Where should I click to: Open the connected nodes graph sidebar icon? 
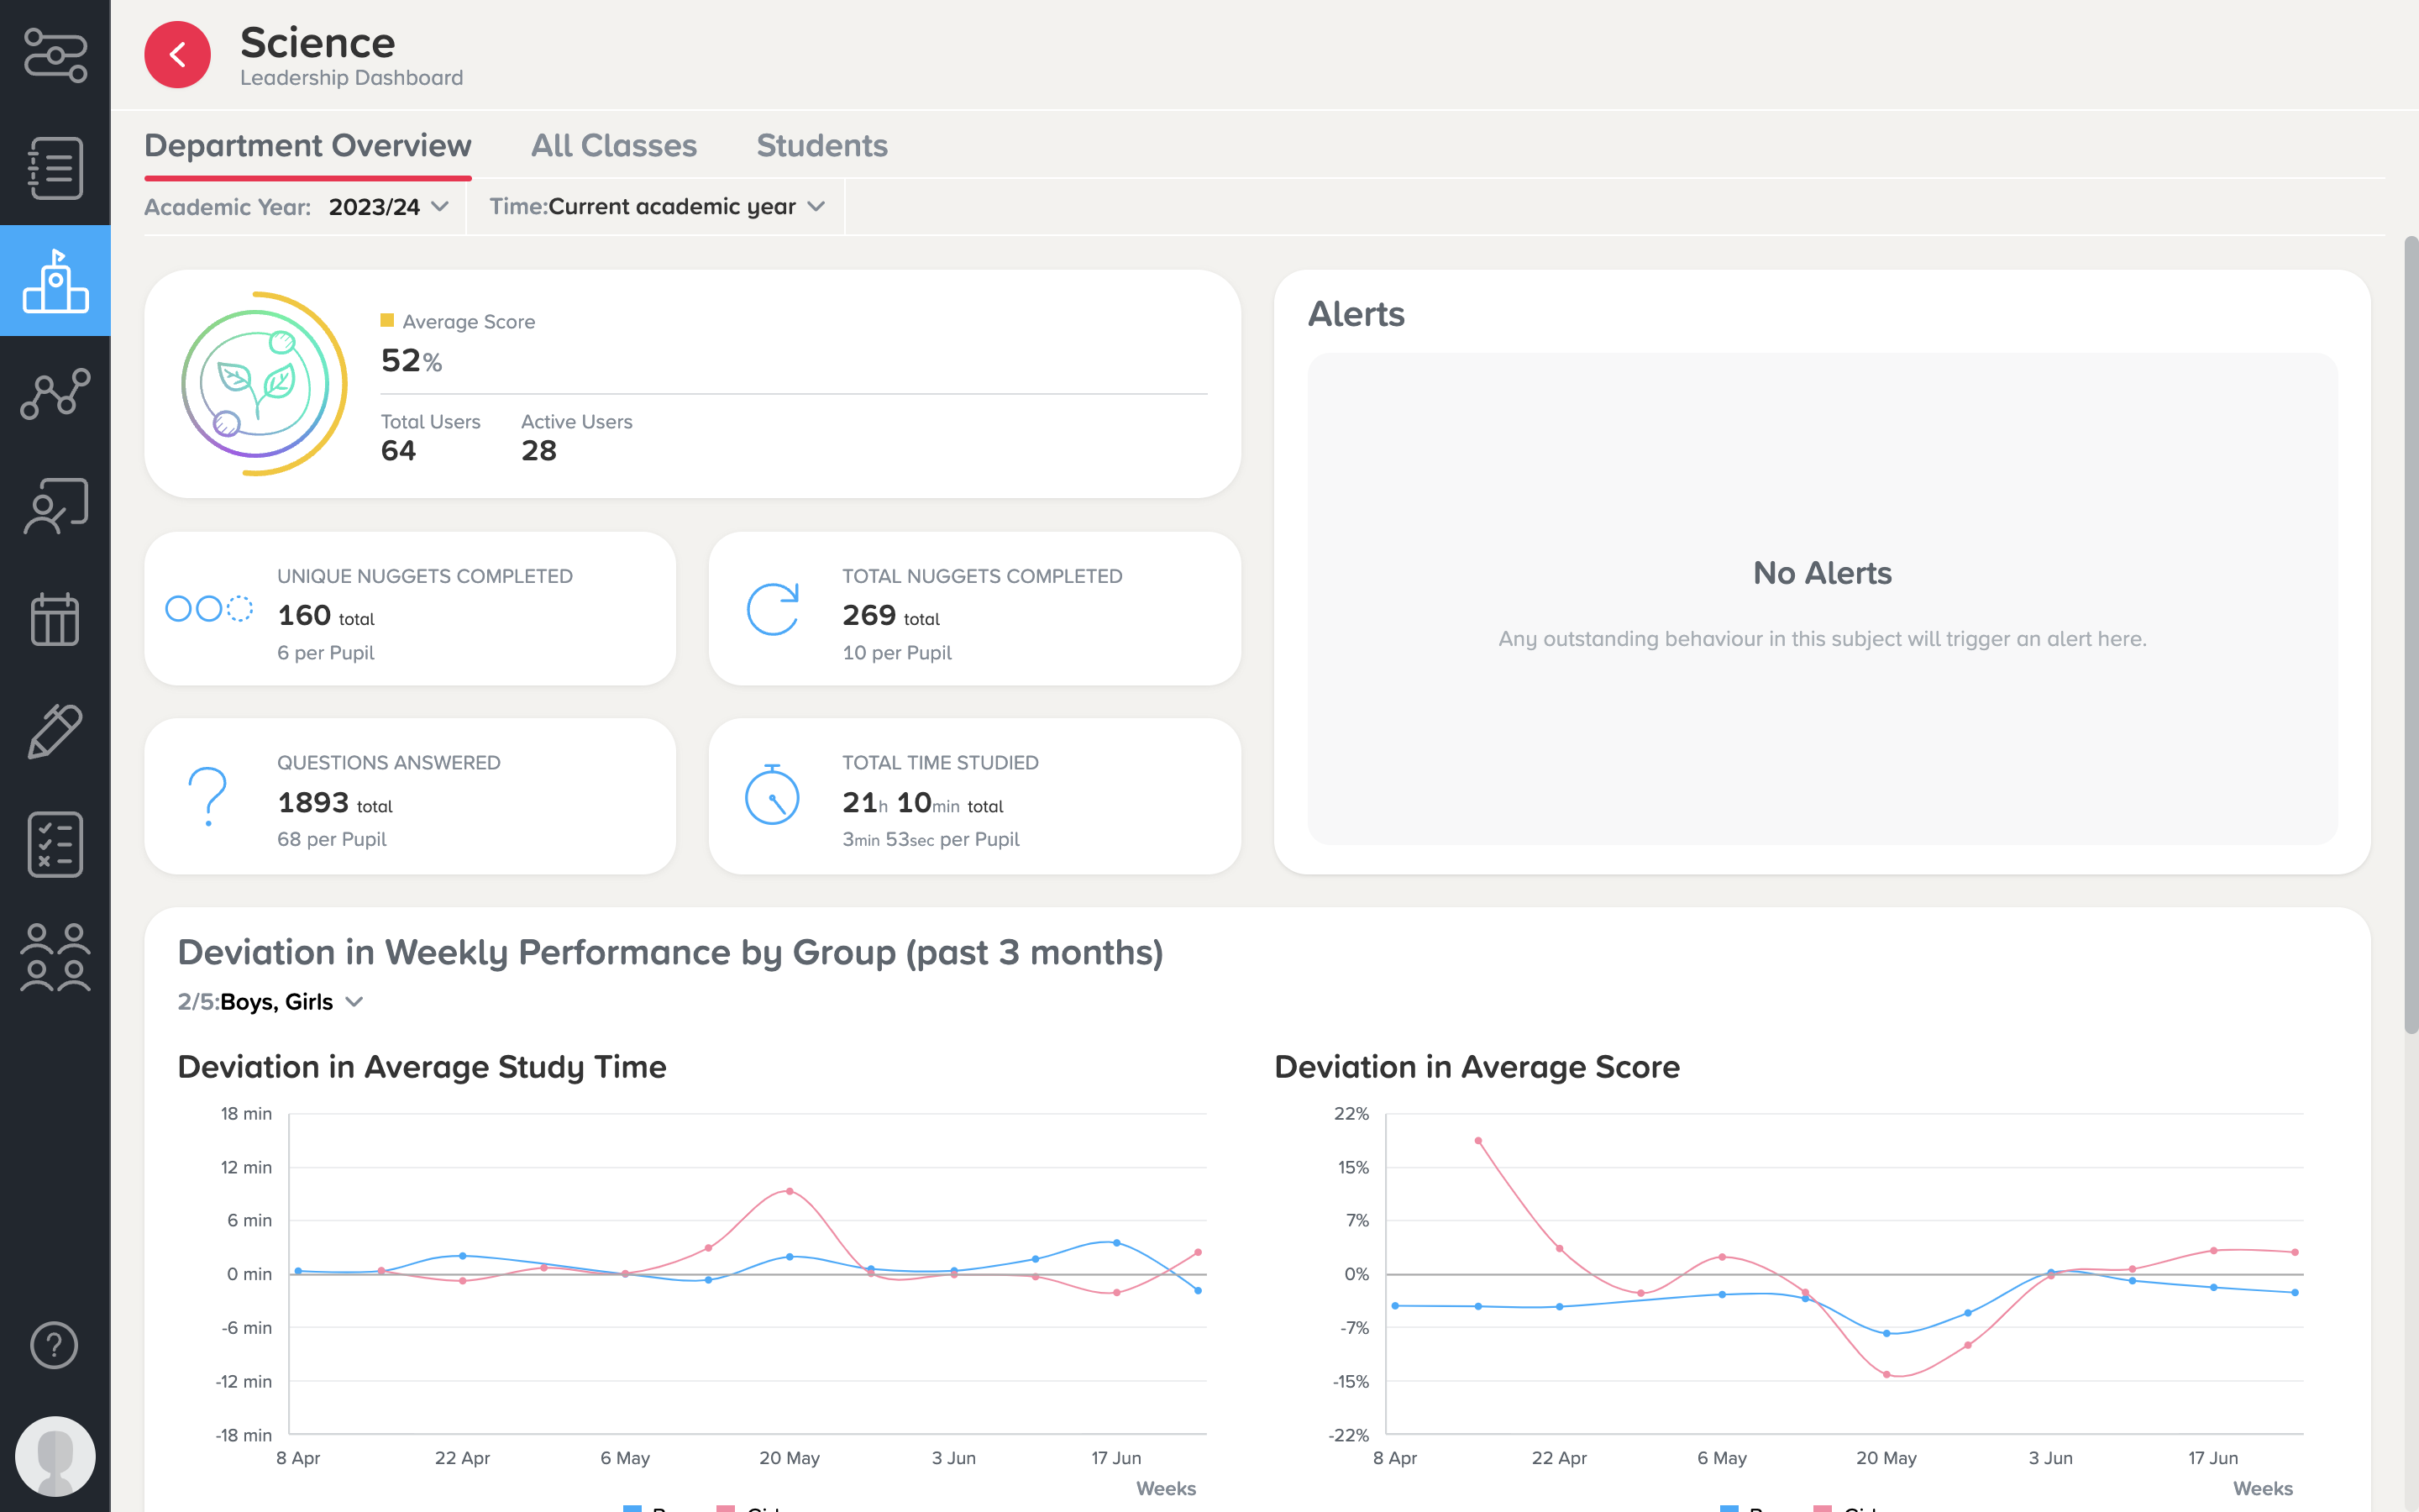click(x=55, y=393)
